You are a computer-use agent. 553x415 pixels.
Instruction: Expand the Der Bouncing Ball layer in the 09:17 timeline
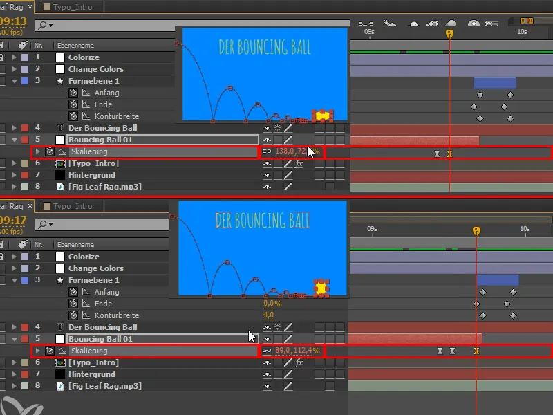point(14,326)
